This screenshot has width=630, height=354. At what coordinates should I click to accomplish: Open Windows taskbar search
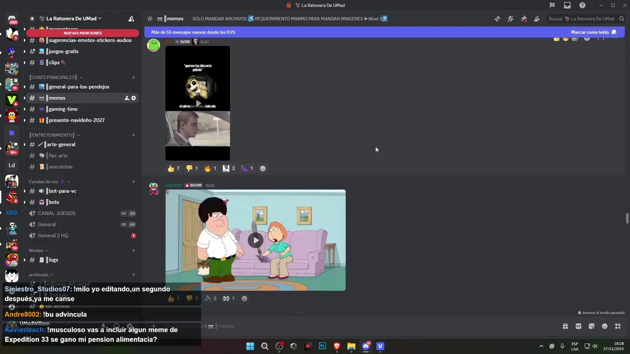pyautogui.click(x=264, y=346)
